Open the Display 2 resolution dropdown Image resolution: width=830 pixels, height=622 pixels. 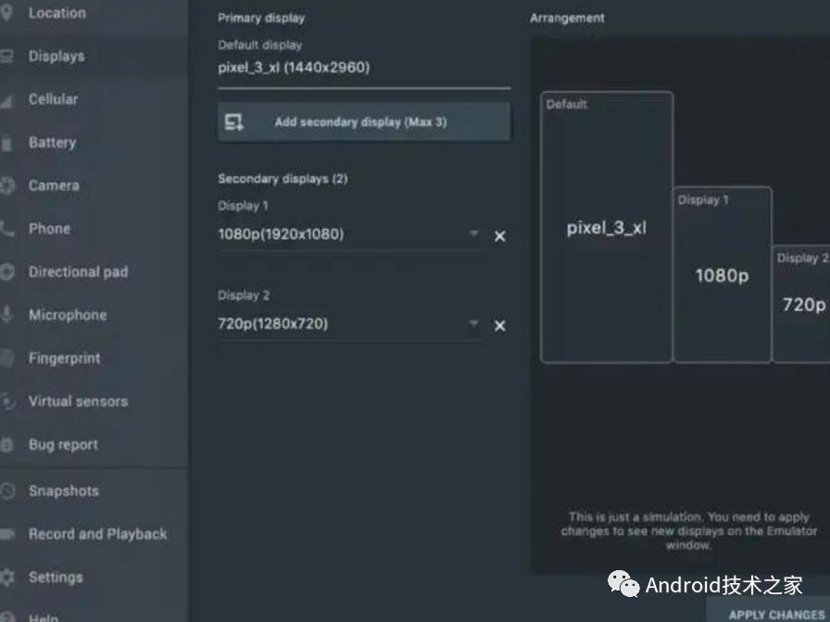click(349, 324)
